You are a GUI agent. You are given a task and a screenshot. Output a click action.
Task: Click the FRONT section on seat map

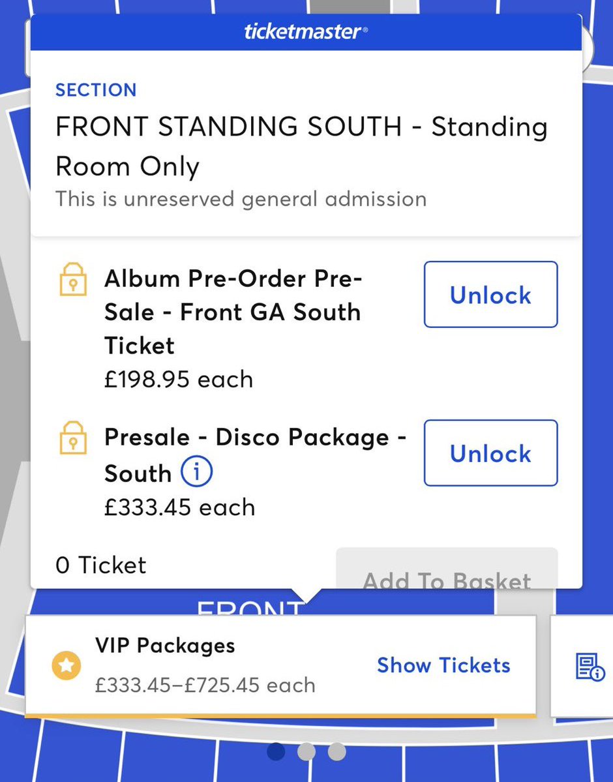(249, 606)
